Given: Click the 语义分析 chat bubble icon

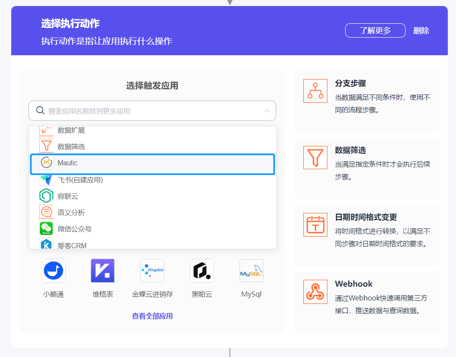Looking at the screenshot, I should coord(47,212).
